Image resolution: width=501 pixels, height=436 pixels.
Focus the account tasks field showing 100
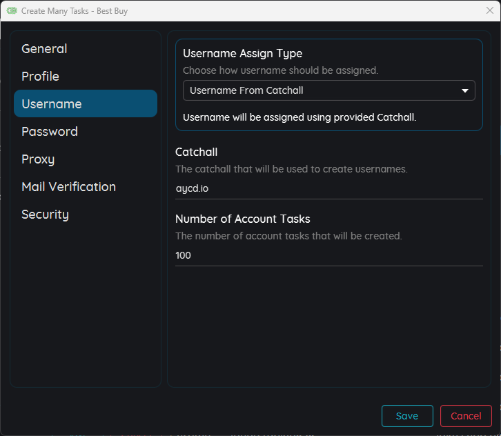(x=328, y=255)
